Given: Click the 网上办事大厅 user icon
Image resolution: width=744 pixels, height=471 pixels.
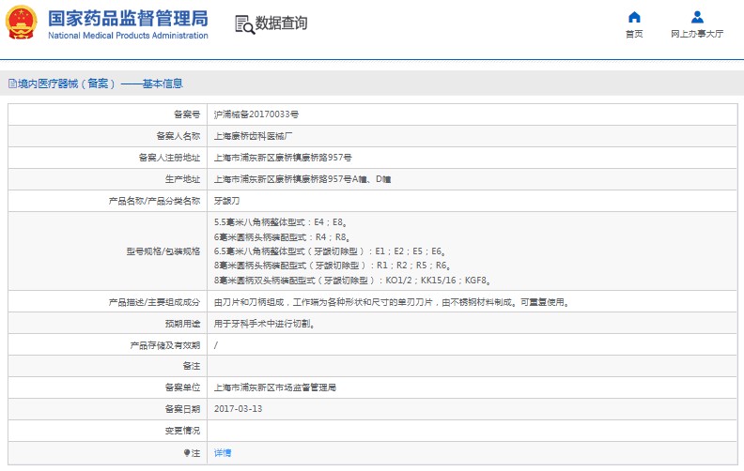Looking at the screenshot, I should 697,17.
